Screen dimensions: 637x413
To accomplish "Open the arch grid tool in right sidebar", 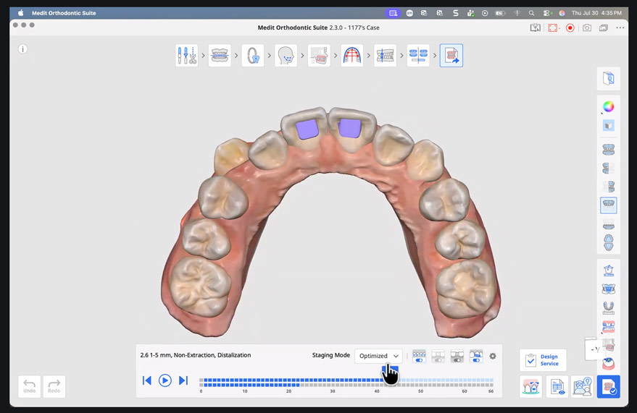I will pos(608,289).
